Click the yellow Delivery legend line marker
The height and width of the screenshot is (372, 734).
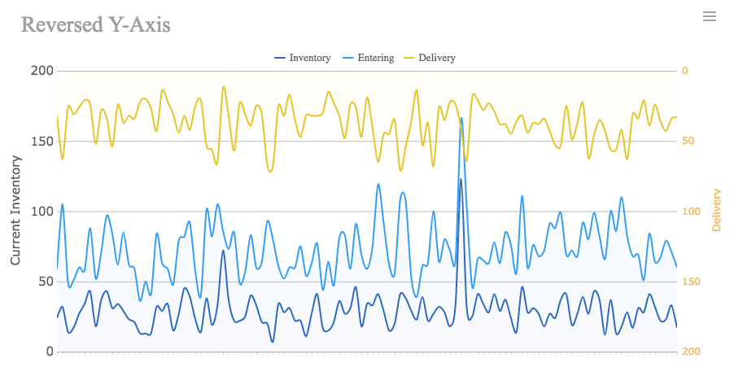click(x=409, y=58)
